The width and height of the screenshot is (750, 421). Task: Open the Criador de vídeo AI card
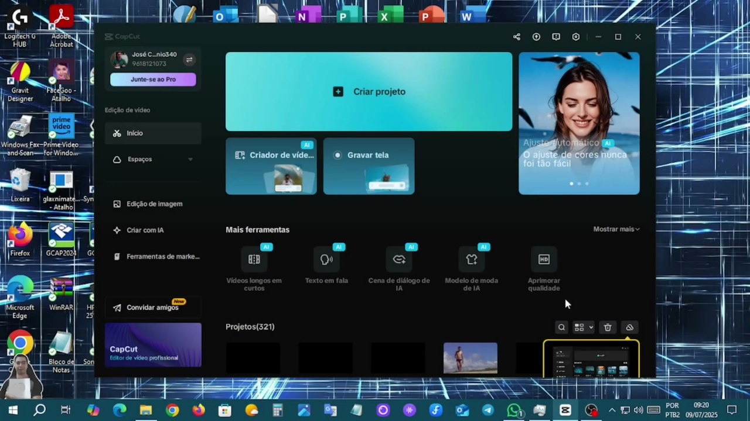(x=271, y=166)
